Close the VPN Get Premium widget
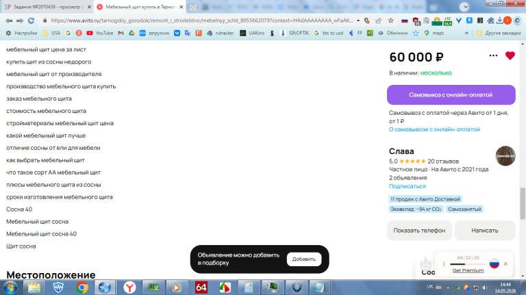The height and width of the screenshot is (295, 526). [505, 264]
